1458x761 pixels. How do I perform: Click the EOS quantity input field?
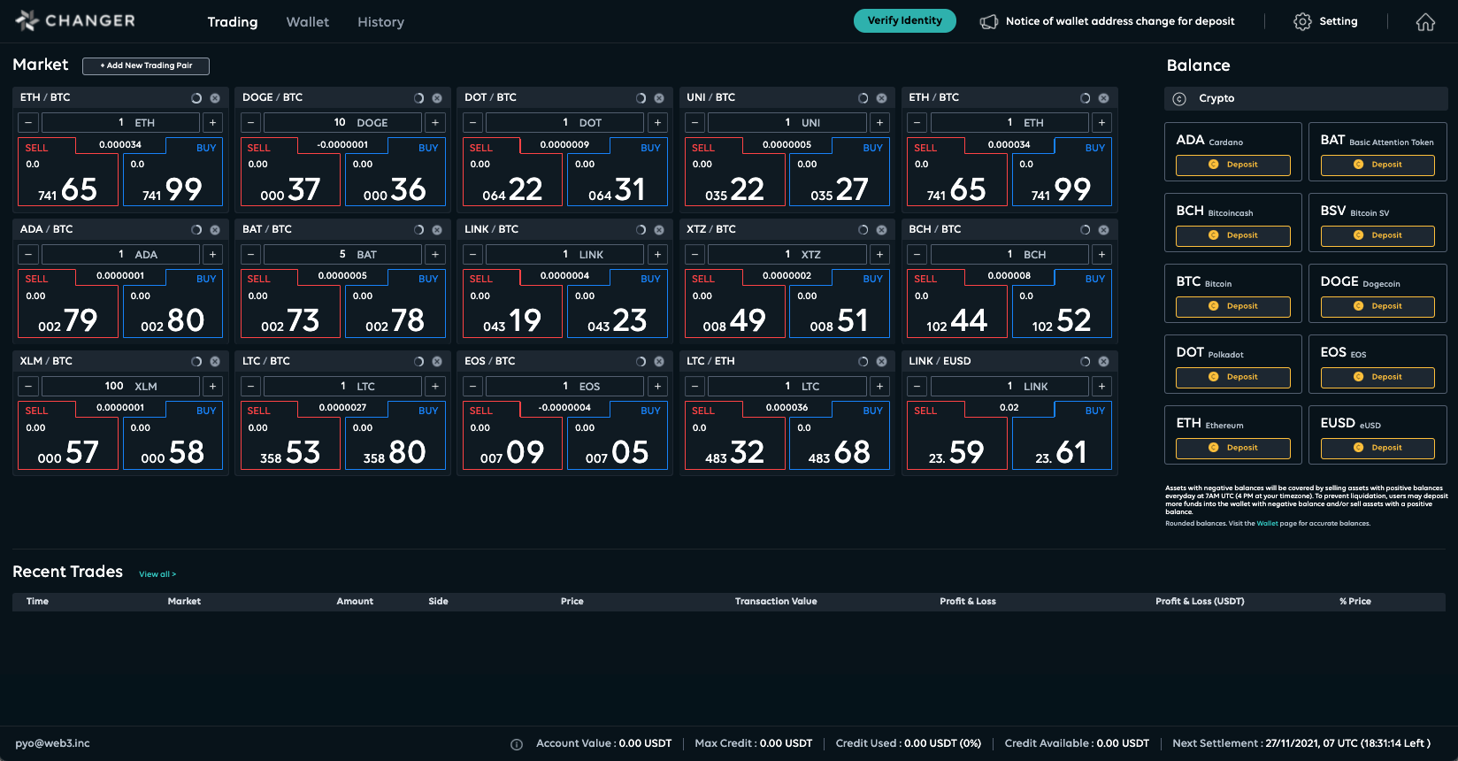(x=564, y=387)
